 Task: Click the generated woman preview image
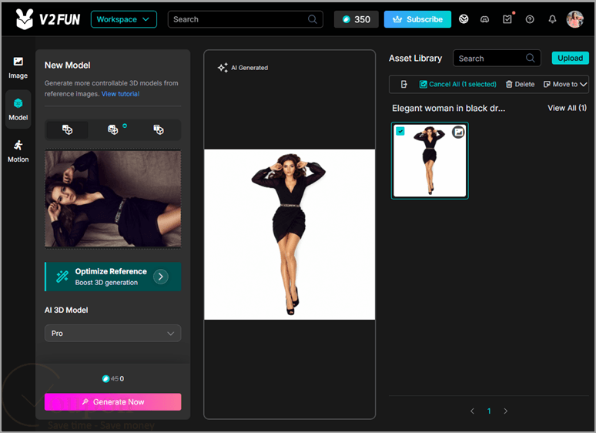(290, 234)
